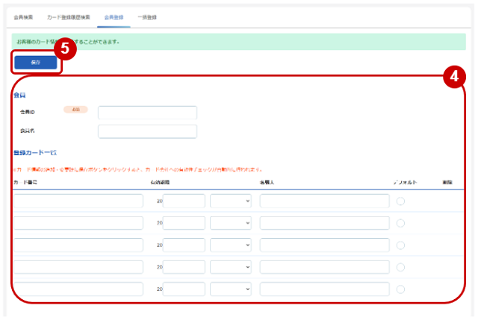Open second row expiry month dropdown
The image size is (478, 320).
pyautogui.click(x=231, y=223)
